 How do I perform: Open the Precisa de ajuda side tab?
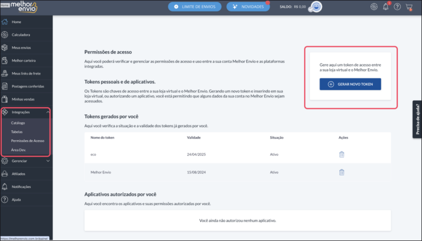417,119
